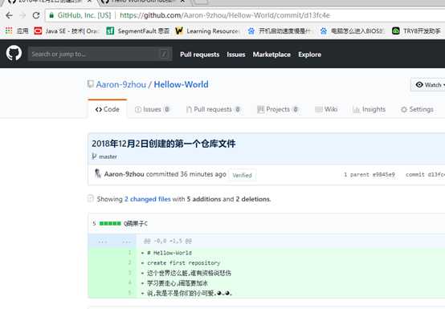The height and width of the screenshot is (309, 445).
Task: Expand the left ellipsis in hunk header
Action: [103, 242]
